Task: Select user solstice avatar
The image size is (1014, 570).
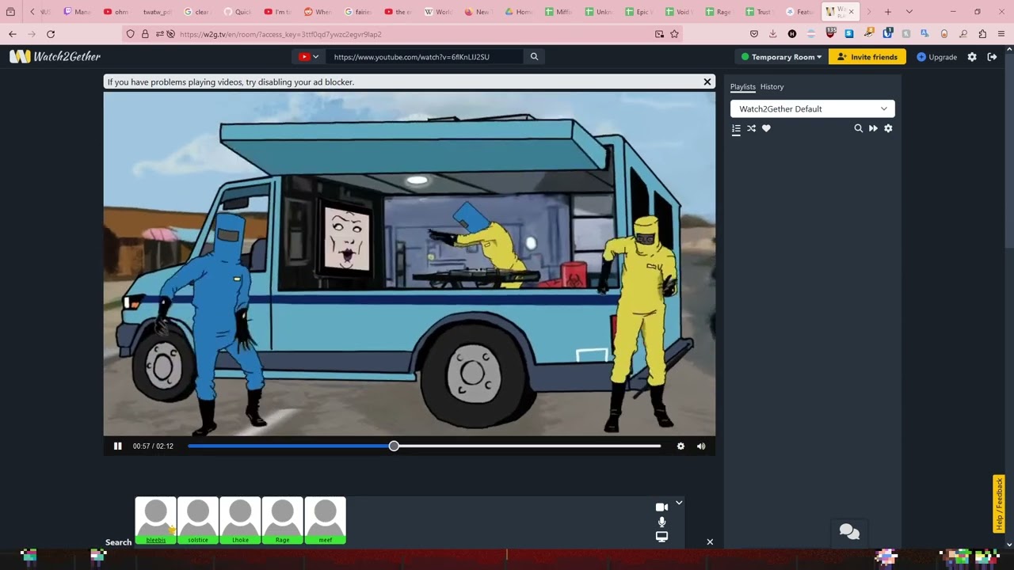Action: pyautogui.click(x=198, y=521)
